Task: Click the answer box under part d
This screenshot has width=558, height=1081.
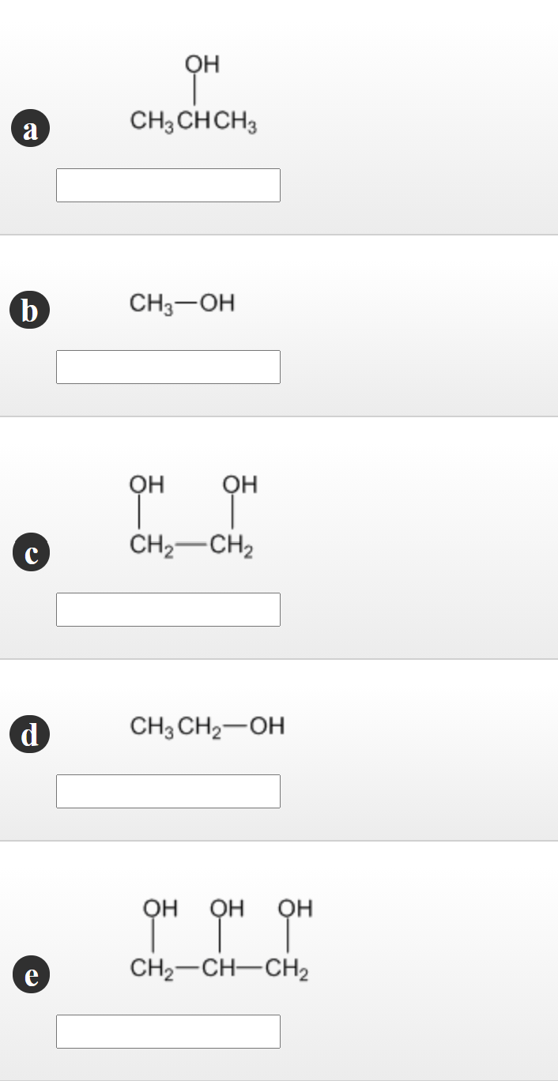Action: pos(168,791)
